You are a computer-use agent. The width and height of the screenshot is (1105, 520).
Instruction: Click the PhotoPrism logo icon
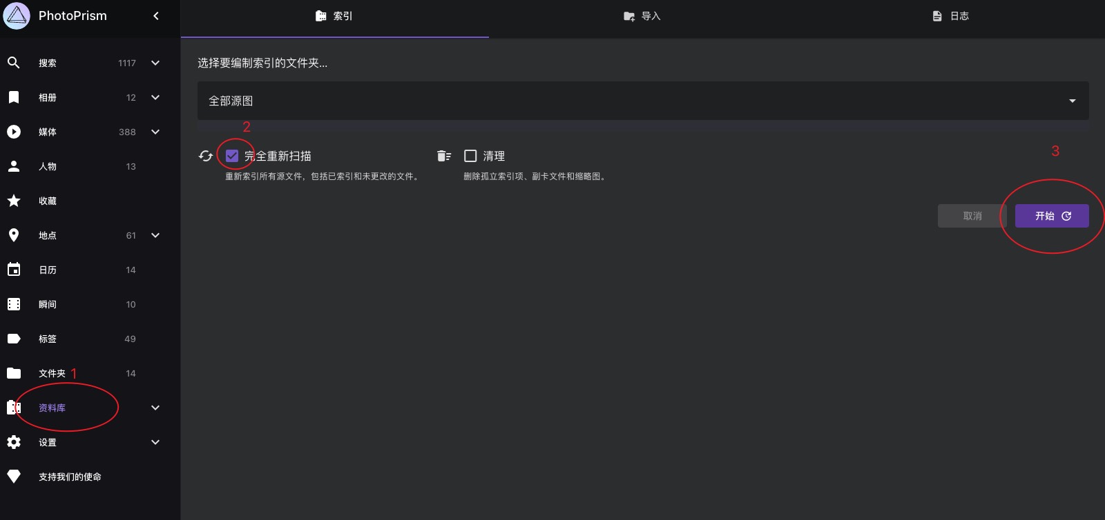tap(17, 16)
